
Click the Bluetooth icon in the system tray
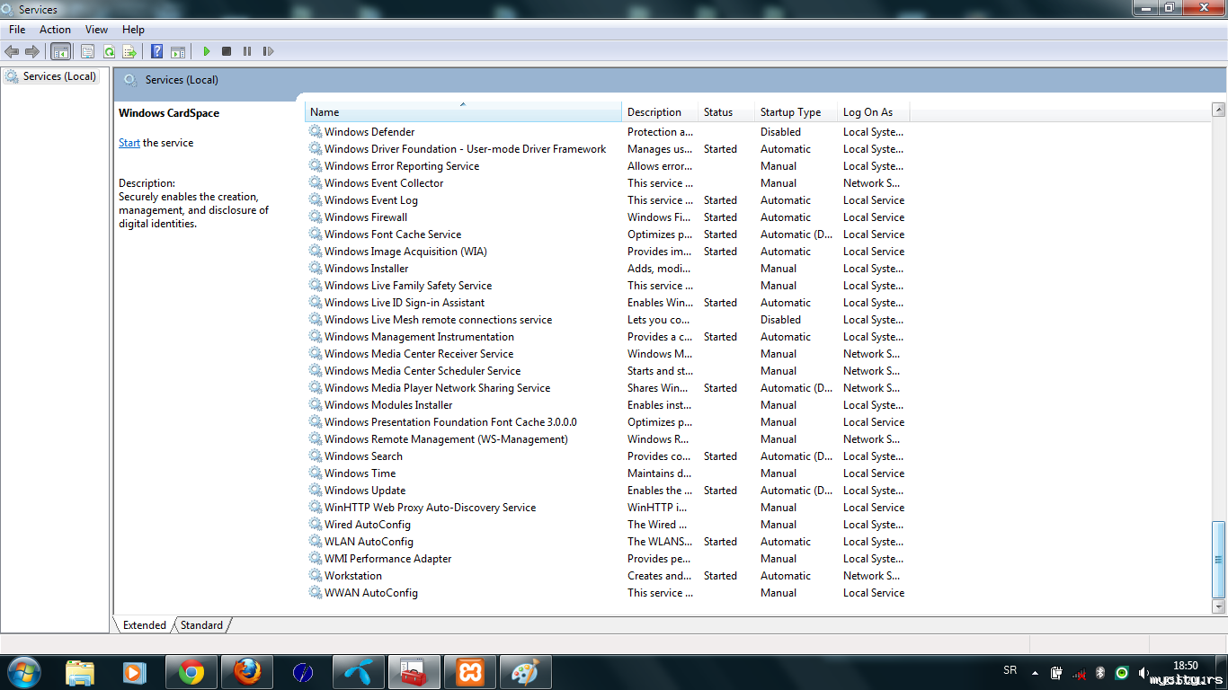[1099, 673]
